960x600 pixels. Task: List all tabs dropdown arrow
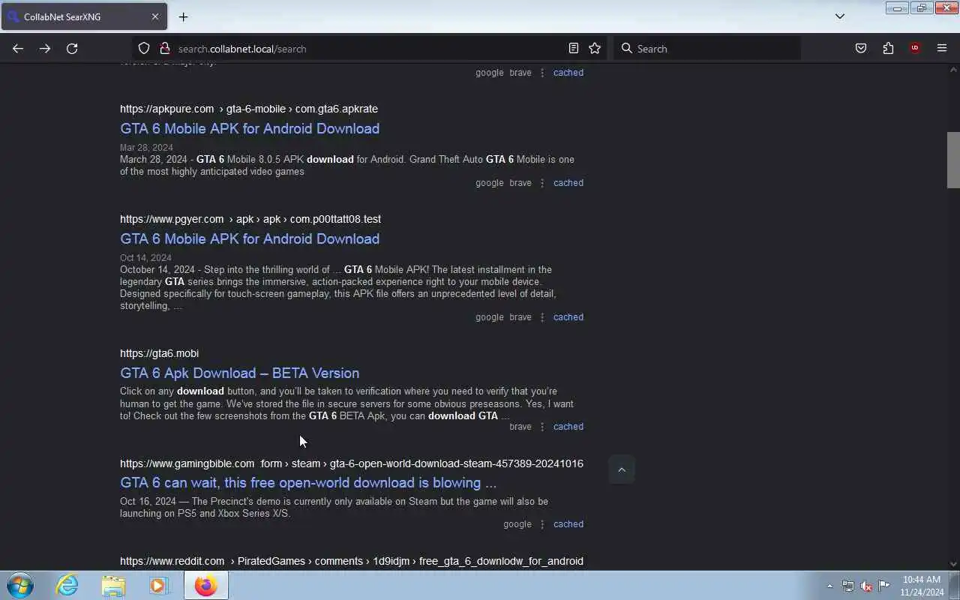840,16
